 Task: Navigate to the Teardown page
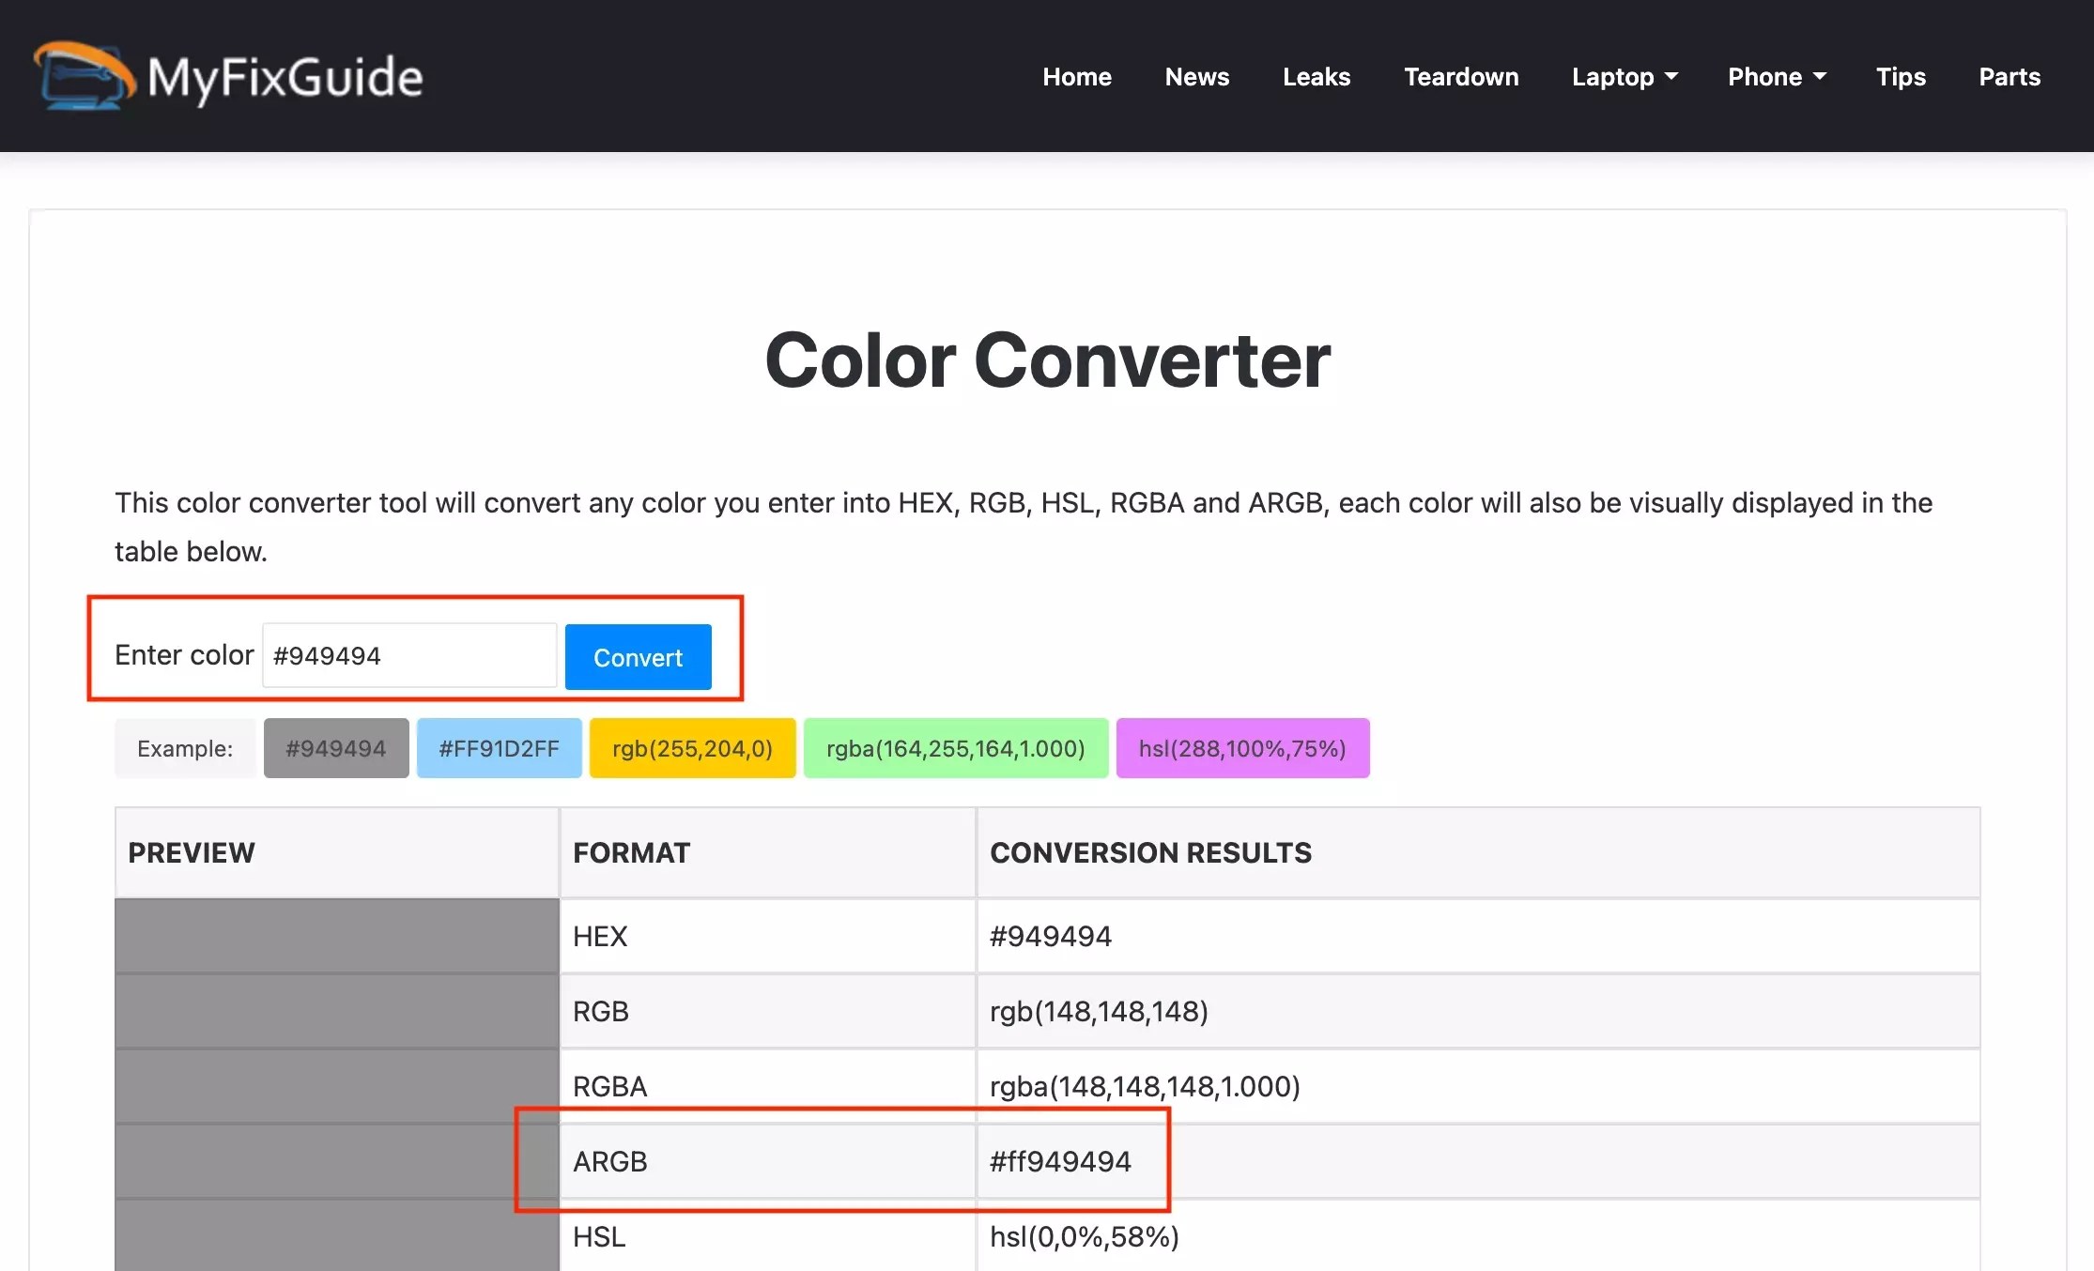pos(1460,77)
